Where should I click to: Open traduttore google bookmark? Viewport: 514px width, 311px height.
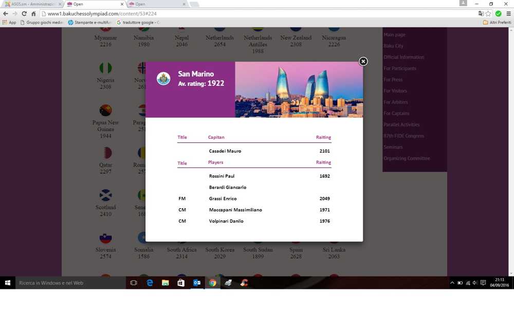click(138, 23)
